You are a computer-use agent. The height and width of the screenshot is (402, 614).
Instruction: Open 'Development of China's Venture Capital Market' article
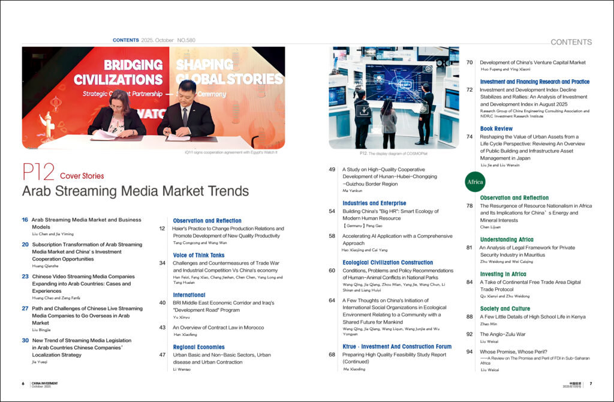click(x=532, y=62)
